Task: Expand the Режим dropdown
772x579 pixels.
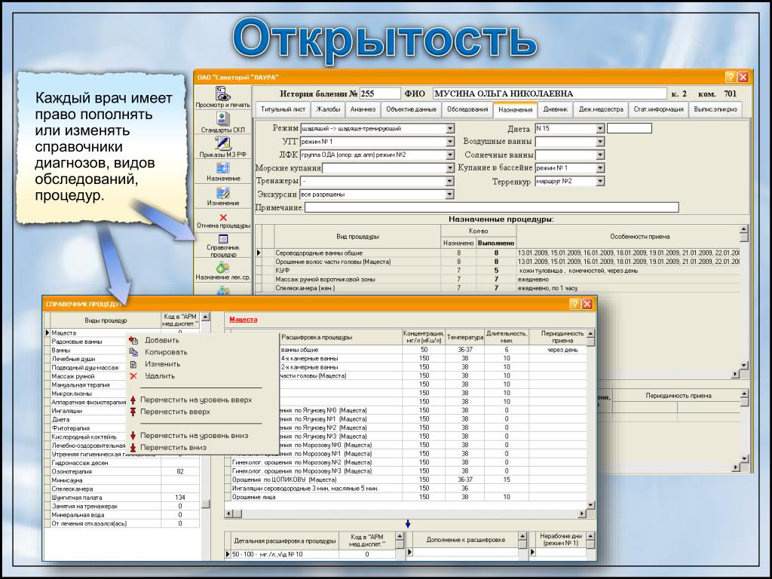Action: pyautogui.click(x=450, y=128)
